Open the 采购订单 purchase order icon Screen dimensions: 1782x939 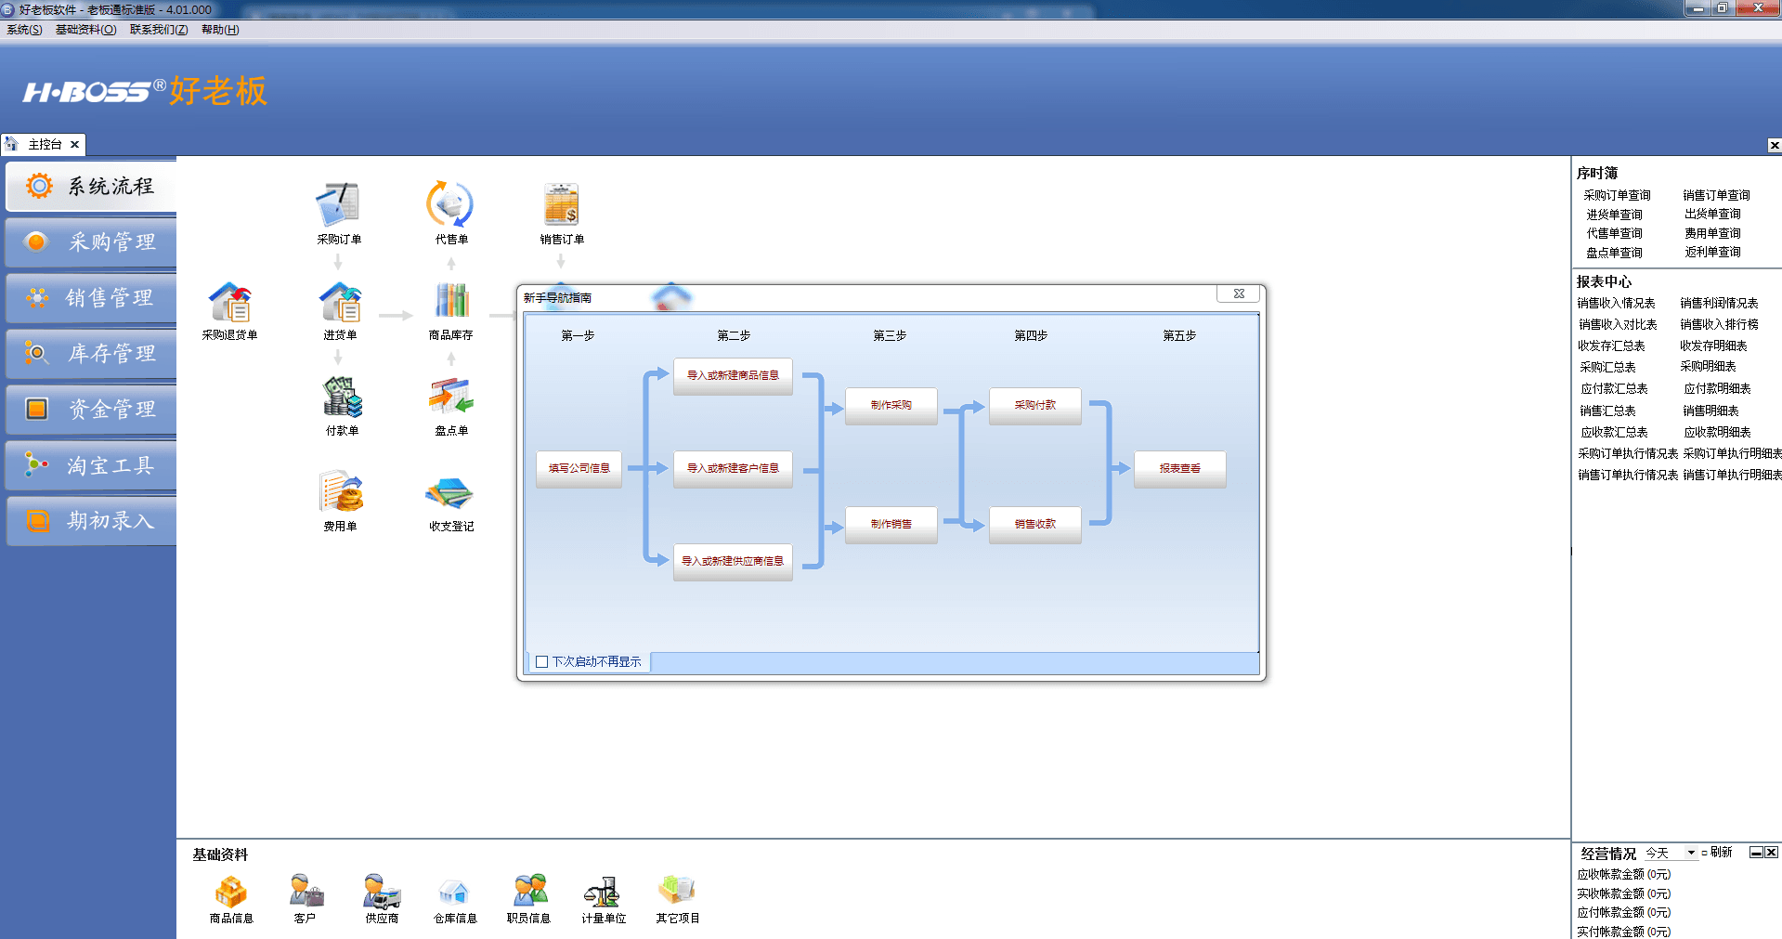pyautogui.click(x=338, y=205)
